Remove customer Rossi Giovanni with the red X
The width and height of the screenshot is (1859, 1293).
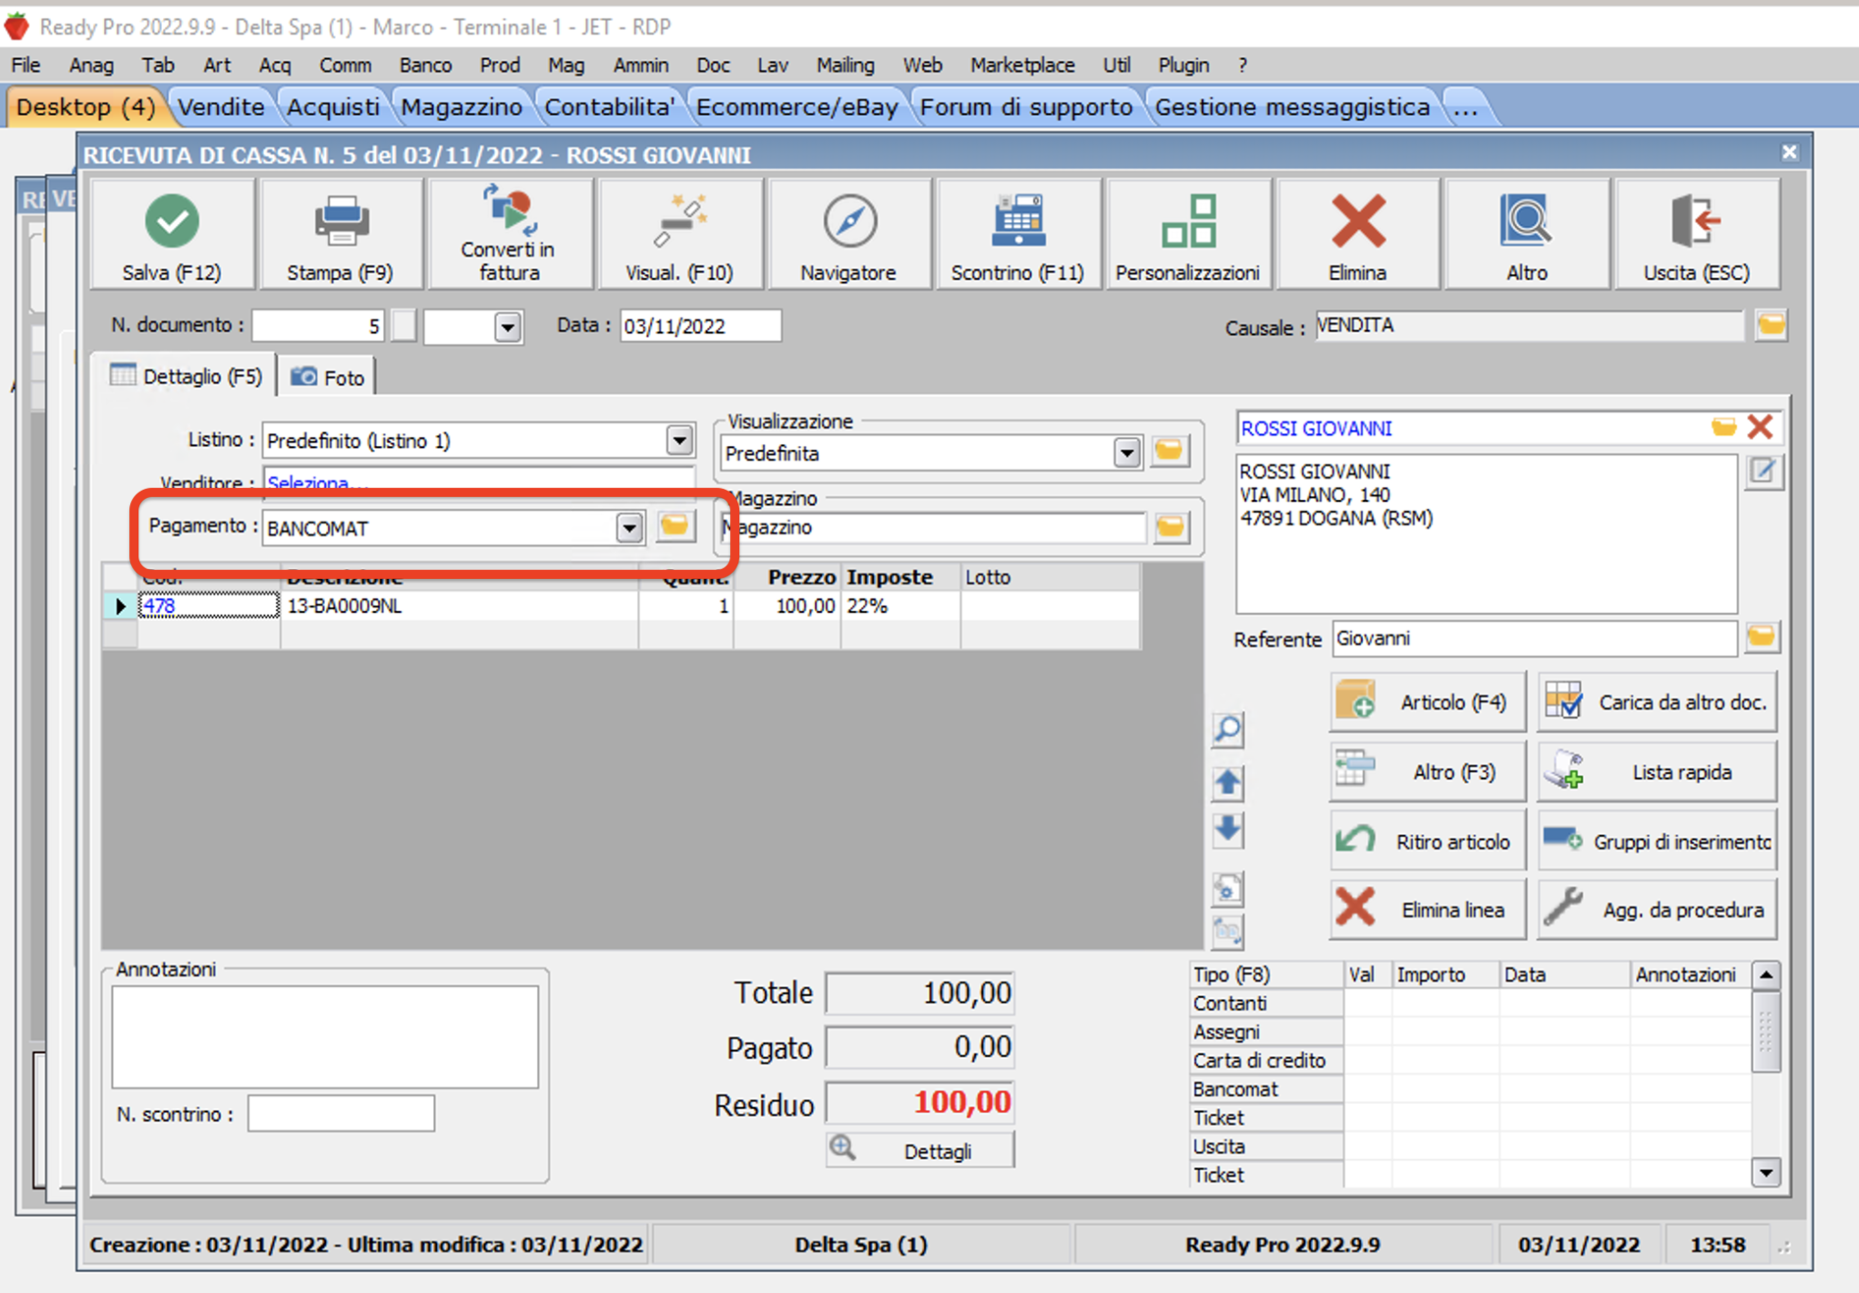[1761, 426]
